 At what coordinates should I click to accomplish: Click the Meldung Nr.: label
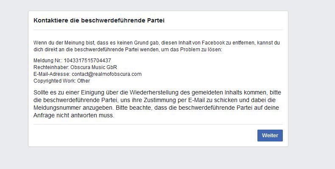tap(48, 61)
